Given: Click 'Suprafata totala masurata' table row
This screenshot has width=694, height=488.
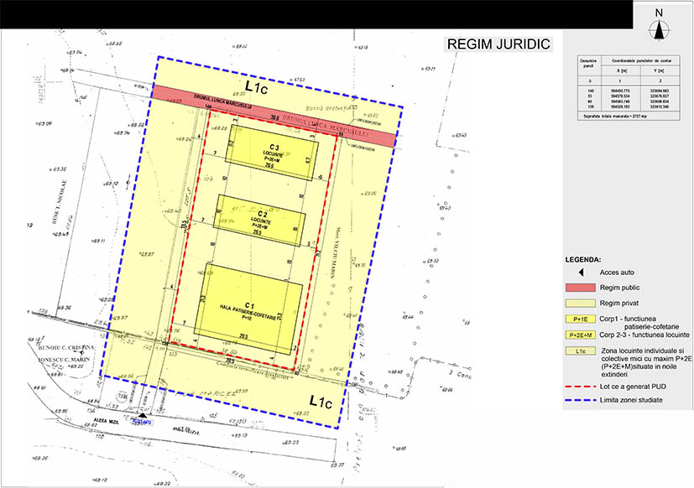Looking at the screenshot, I should [x=629, y=117].
